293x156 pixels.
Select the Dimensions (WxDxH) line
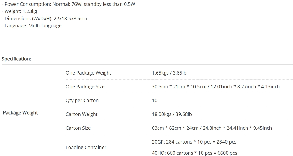pos(44,18)
